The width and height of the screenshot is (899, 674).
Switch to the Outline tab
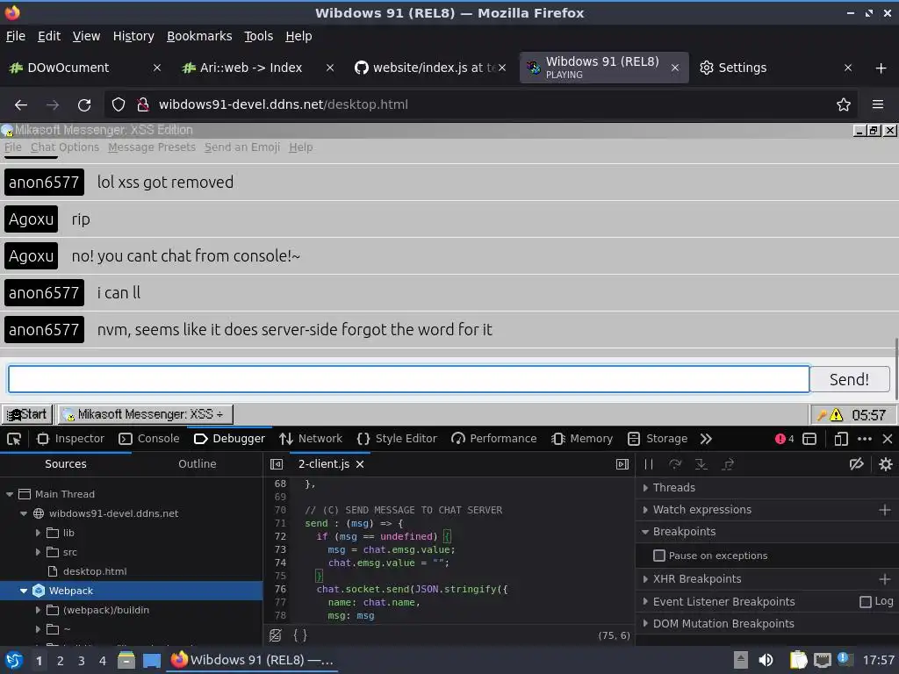tap(198, 463)
